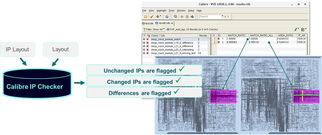Click the open database folder icon

point(146,16)
